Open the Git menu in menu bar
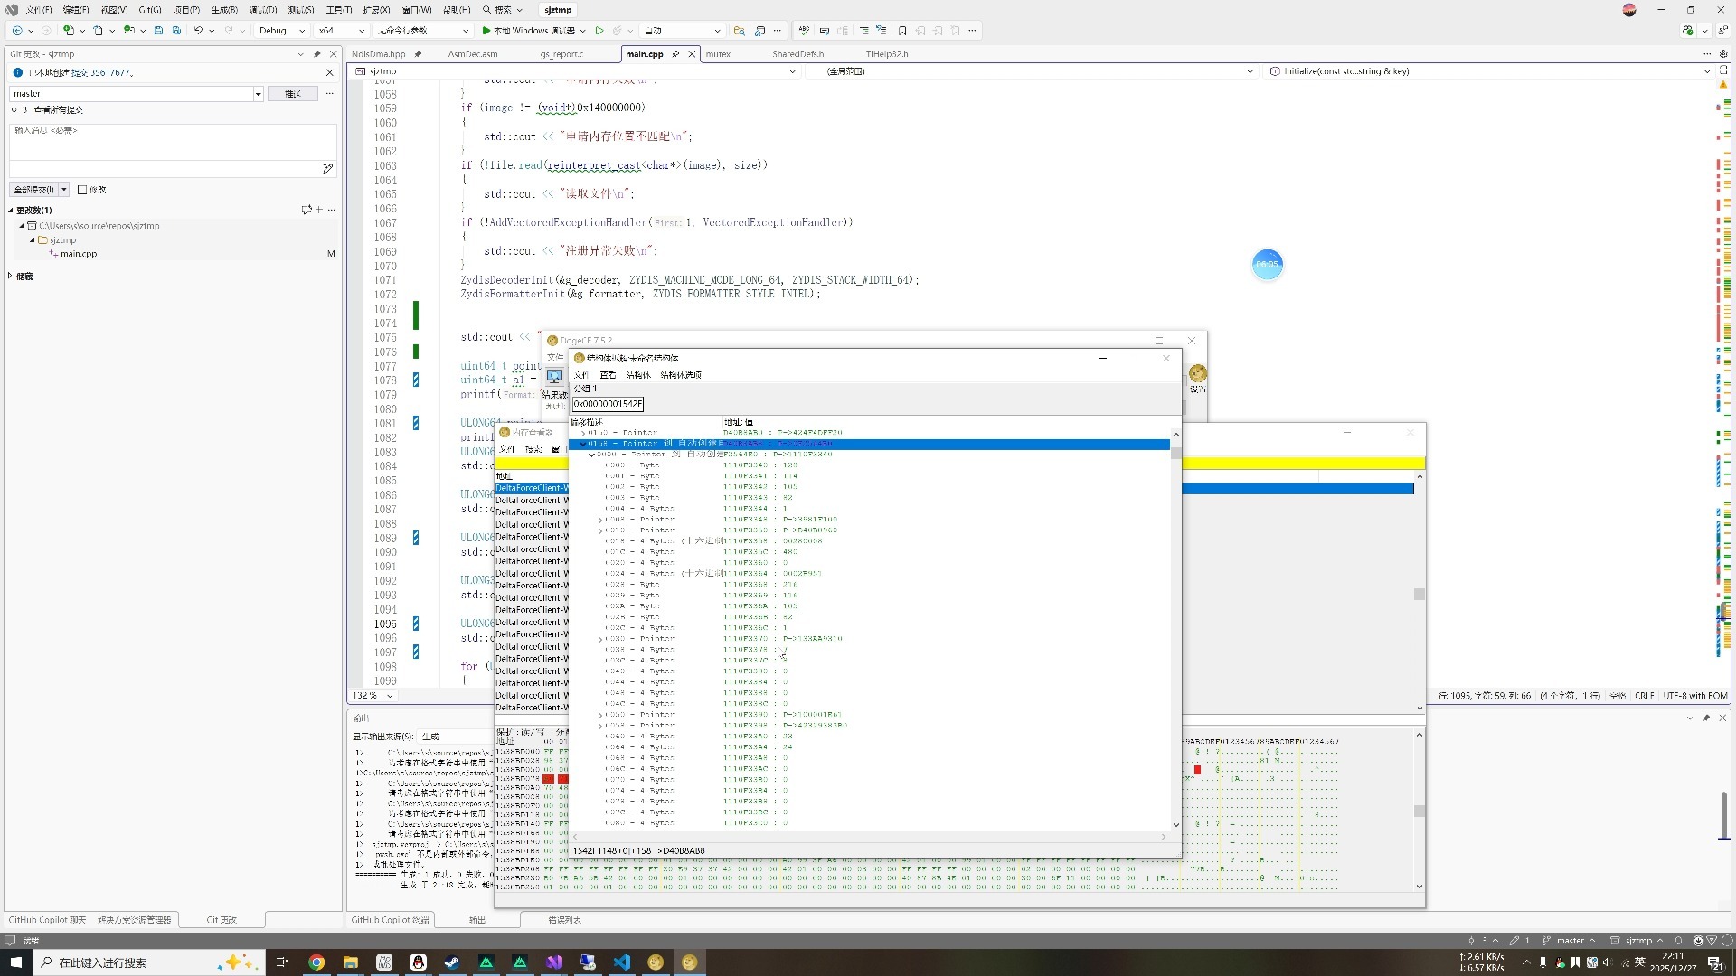This screenshot has height=976, width=1736. click(x=149, y=10)
